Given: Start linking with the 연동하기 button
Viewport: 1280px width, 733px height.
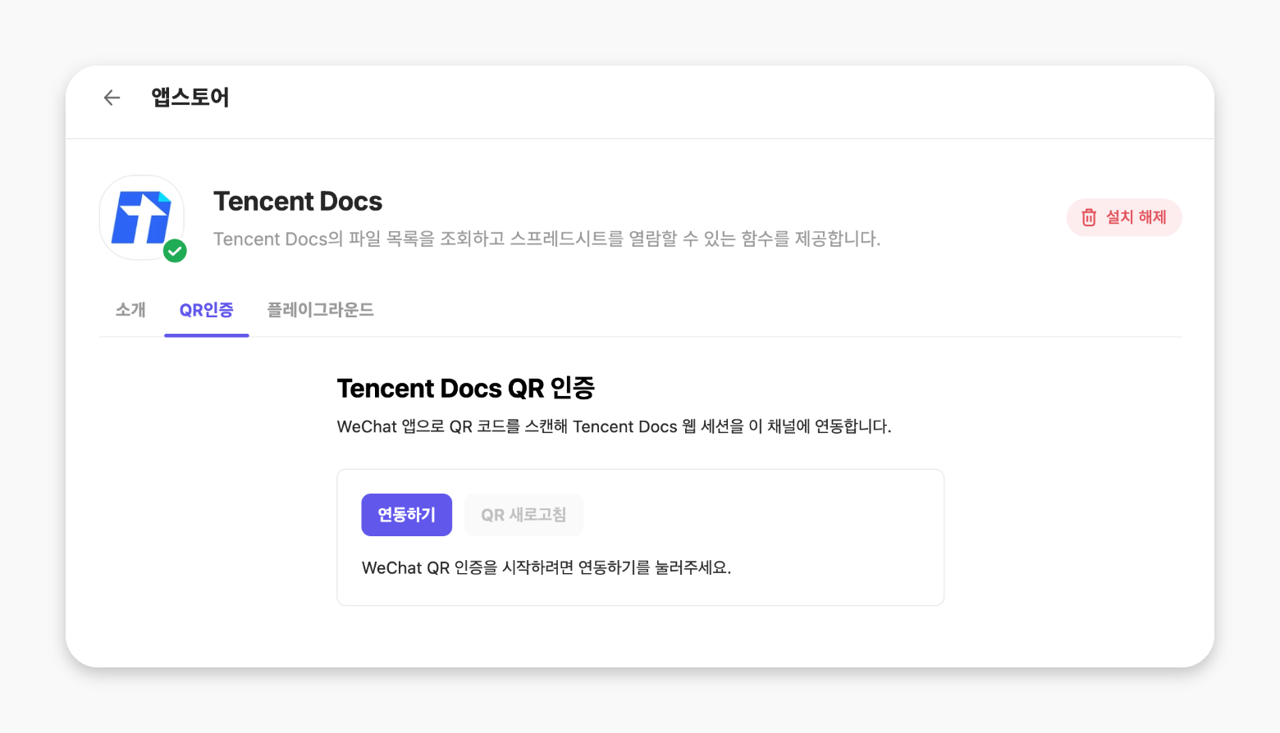Looking at the screenshot, I should click(x=407, y=515).
